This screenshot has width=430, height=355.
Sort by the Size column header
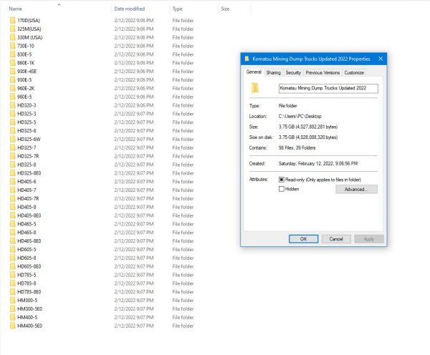[225, 9]
